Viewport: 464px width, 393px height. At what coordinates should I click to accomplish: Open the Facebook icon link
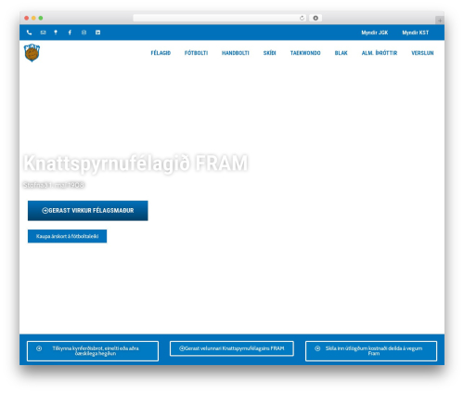pyautogui.click(x=70, y=33)
